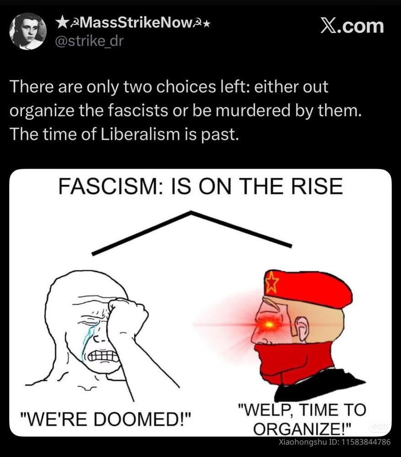Click the "WE'RE DOOMED!" caption
401x457 pixels.
click(105, 419)
